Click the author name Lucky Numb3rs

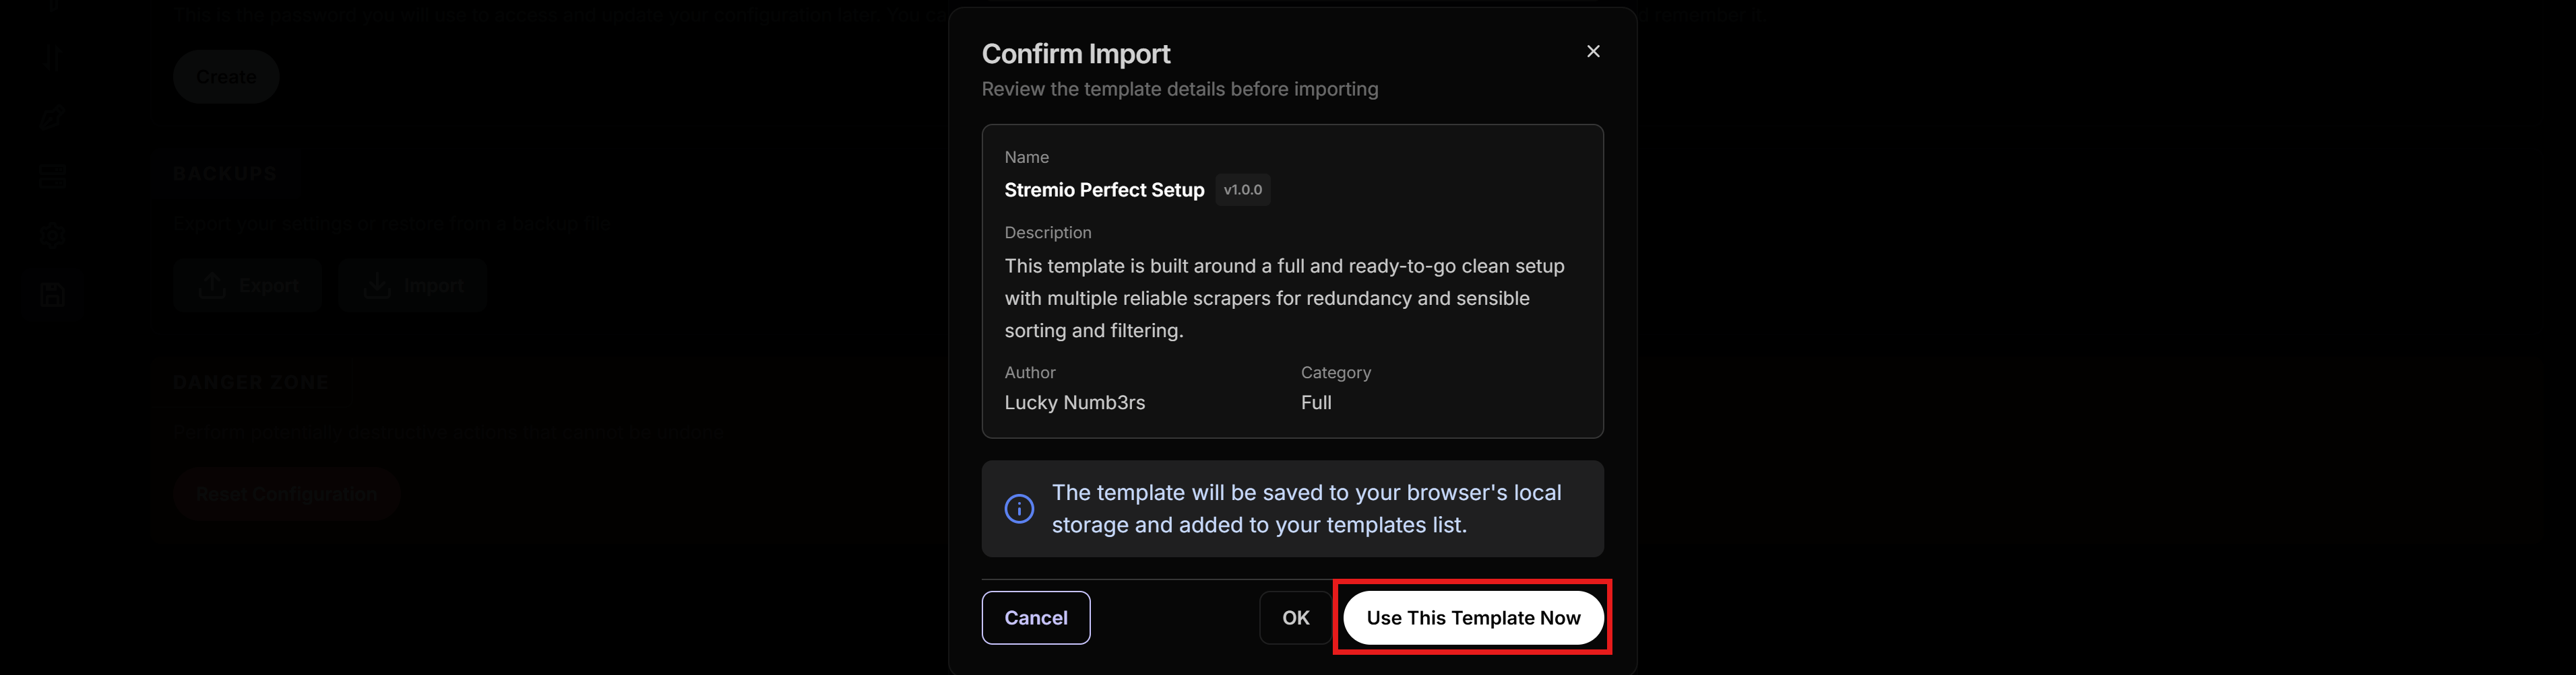pyautogui.click(x=1074, y=402)
